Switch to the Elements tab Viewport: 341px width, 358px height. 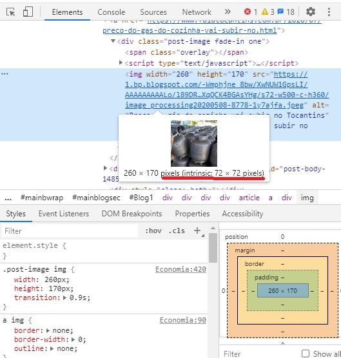[67, 12]
